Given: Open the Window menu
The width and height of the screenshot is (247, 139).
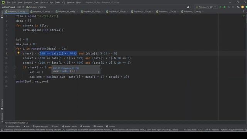Looking at the screenshot, I should 71,3.
